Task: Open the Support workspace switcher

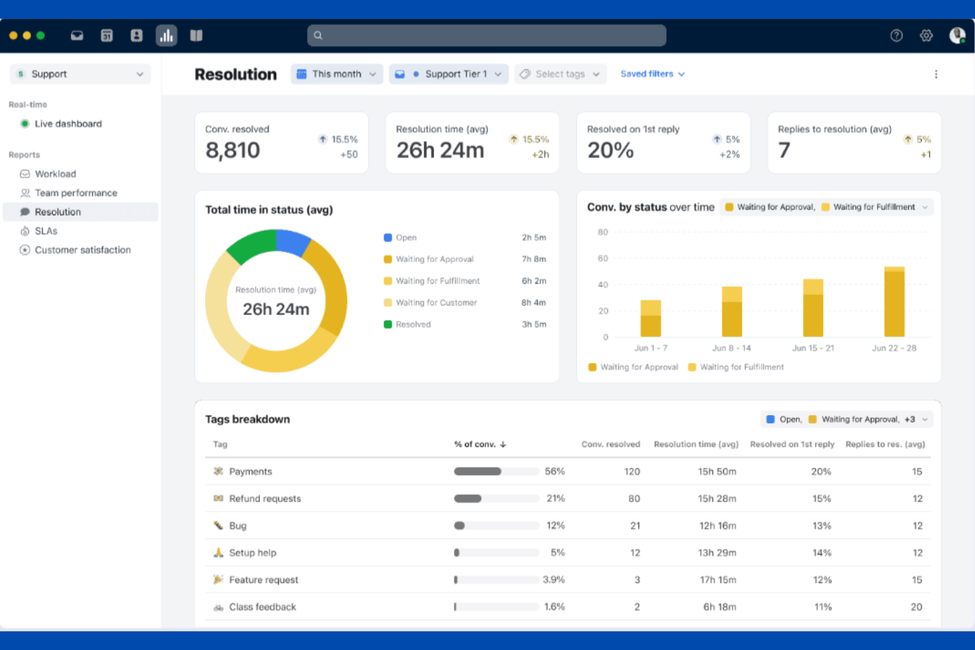Action: tap(80, 74)
